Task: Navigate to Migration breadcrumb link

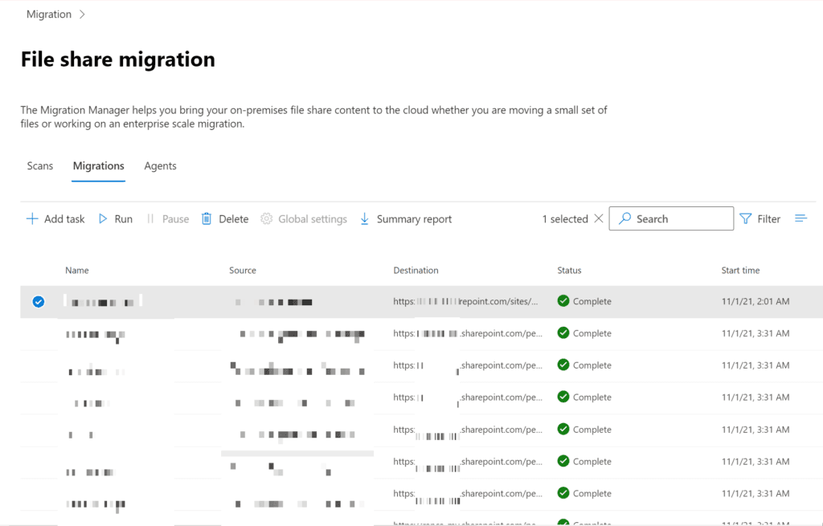Action: click(x=49, y=14)
